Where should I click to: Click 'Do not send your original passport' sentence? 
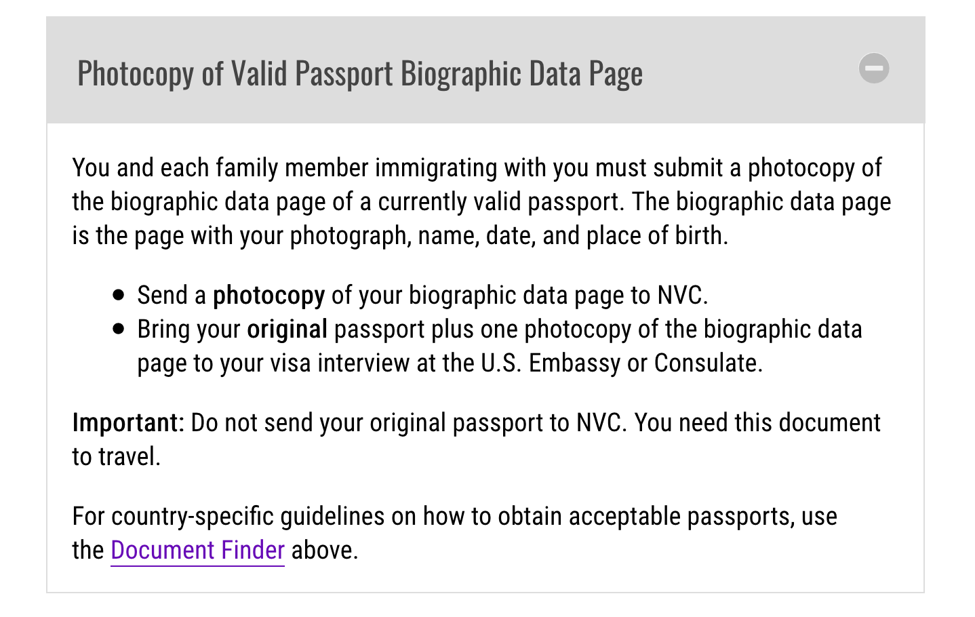(x=409, y=422)
